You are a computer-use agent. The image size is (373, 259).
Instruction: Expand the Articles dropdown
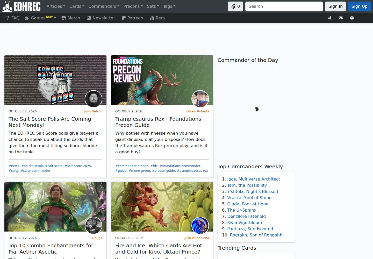(56, 6)
